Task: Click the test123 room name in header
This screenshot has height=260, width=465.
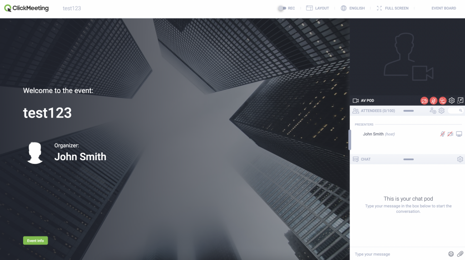Action: click(x=72, y=8)
